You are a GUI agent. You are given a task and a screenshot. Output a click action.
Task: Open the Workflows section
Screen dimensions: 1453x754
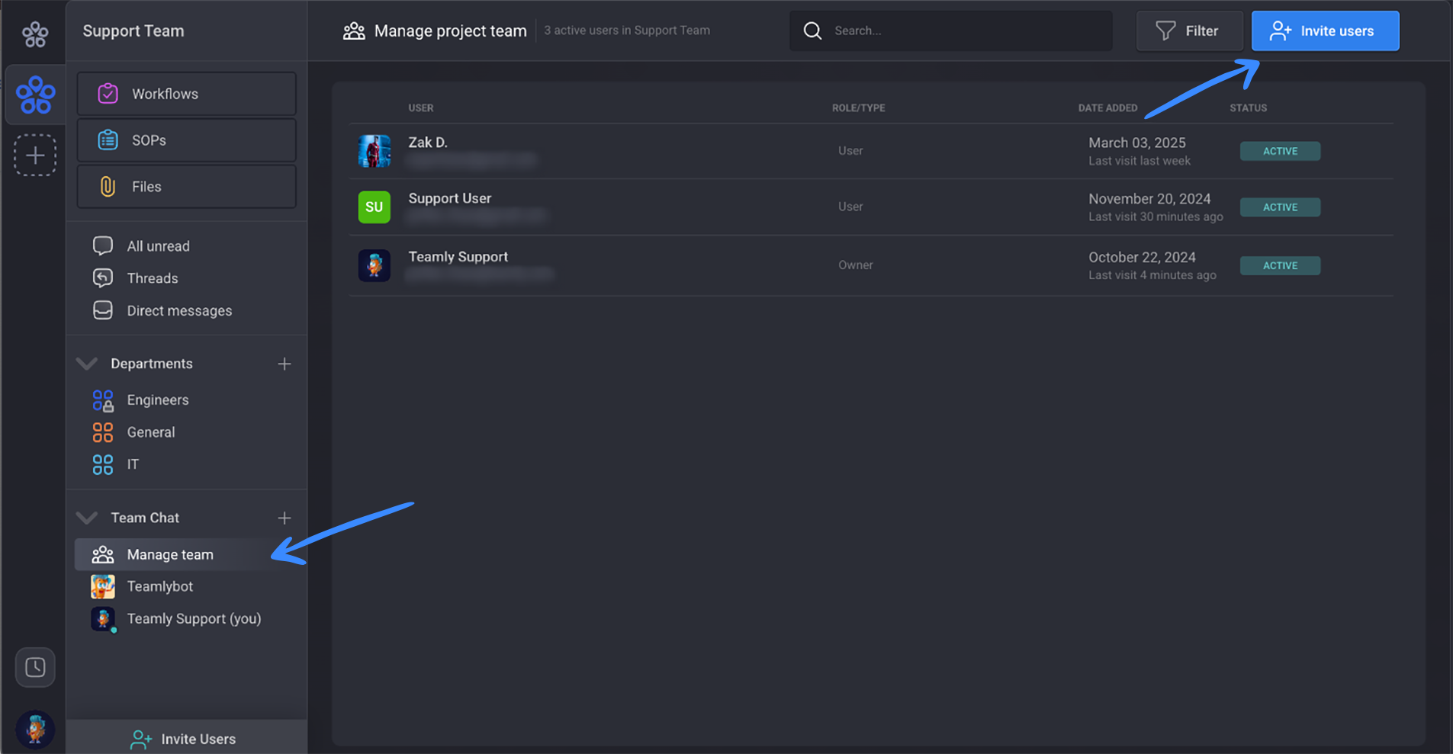point(186,94)
